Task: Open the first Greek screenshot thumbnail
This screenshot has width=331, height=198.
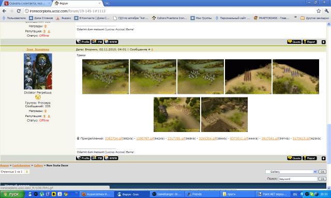Action: tap(106, 77)
